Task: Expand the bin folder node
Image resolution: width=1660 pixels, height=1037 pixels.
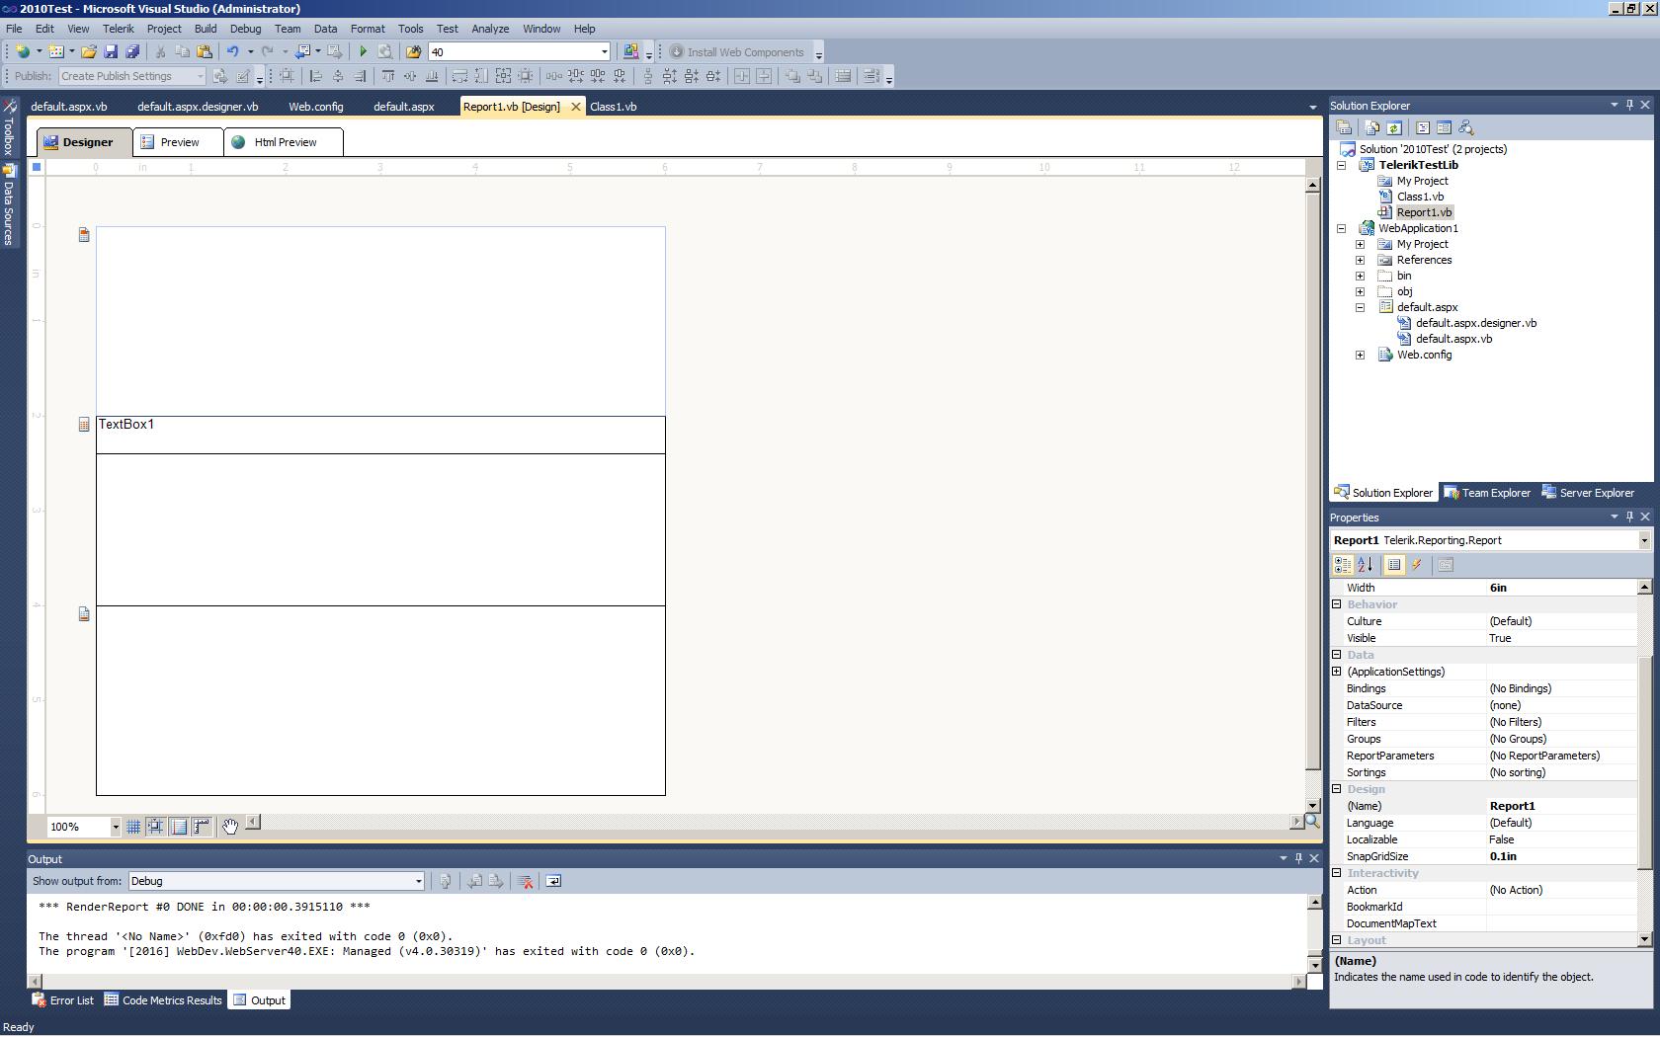Action: pos(1361,276)
